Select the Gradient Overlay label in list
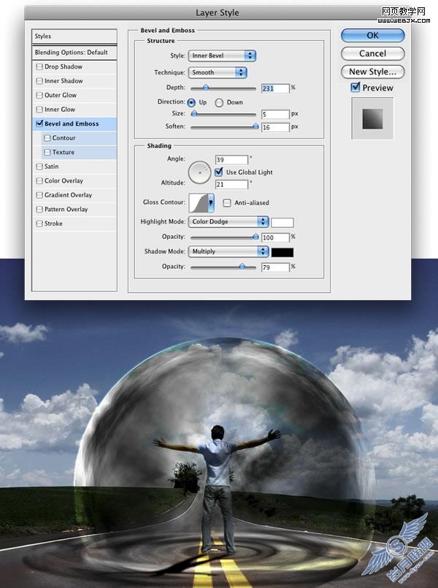The width and height of the screenshot is (438, 588). coord(68,195)
